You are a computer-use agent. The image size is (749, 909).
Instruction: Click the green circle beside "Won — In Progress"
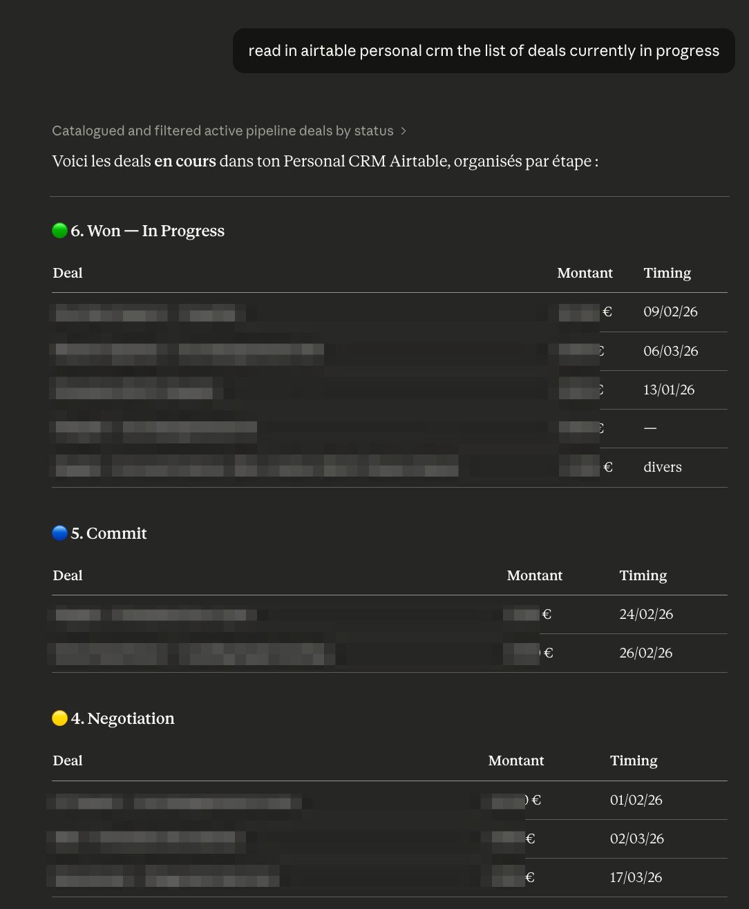tap(59, 231)
